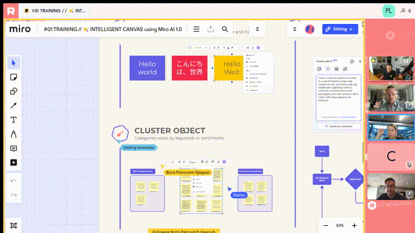415x233 pixels.
Task: Pick the text tool
Action: [14, 120]
